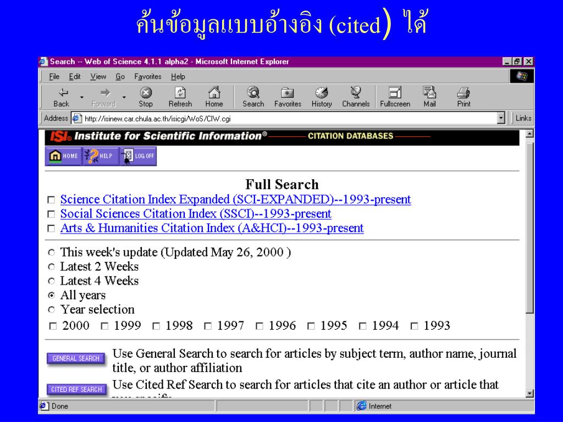
Task: Select This week's update radio button
Action: tap(52, 253)
